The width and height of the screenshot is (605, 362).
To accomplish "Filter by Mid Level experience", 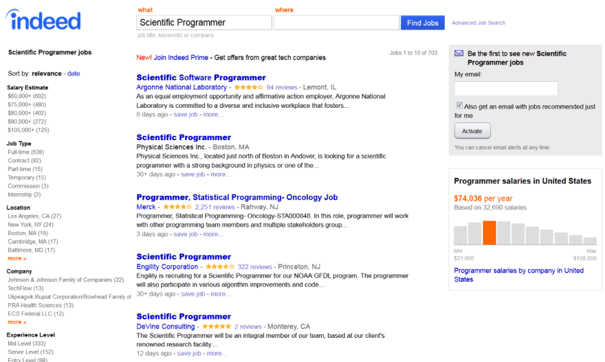I will pos(27,343).
